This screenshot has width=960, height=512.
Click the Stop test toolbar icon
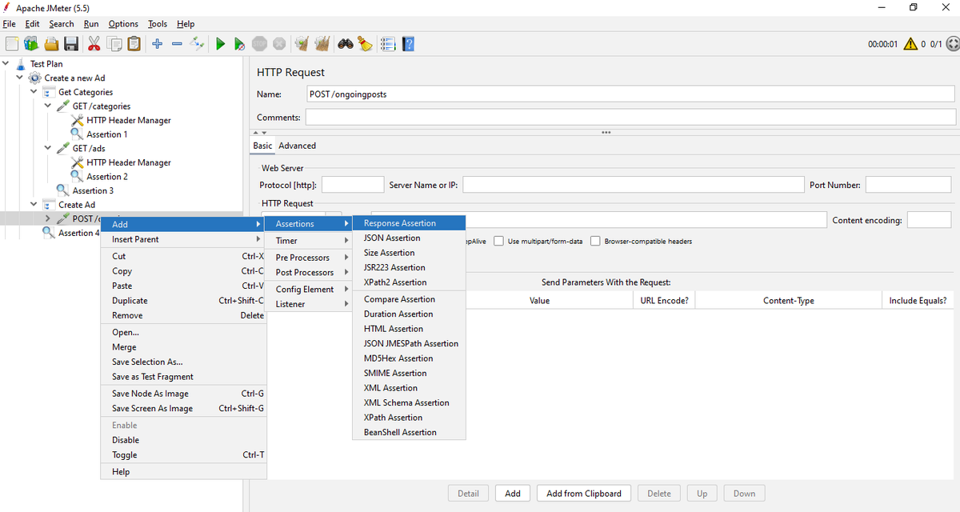[x=259, y=44]
